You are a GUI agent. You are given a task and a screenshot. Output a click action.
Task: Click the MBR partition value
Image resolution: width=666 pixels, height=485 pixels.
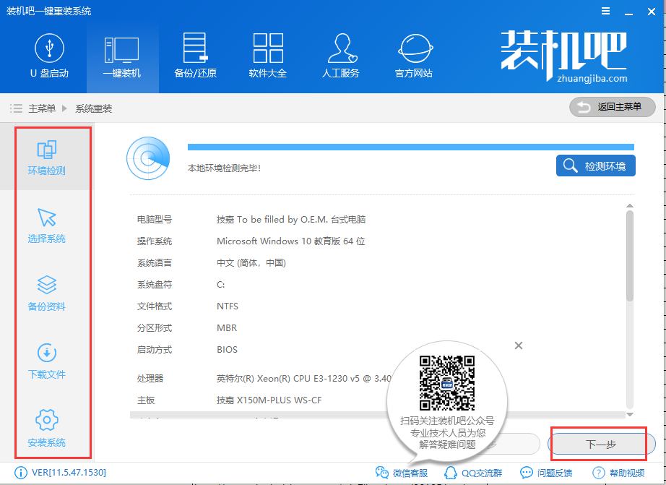[x=227, y=327]
